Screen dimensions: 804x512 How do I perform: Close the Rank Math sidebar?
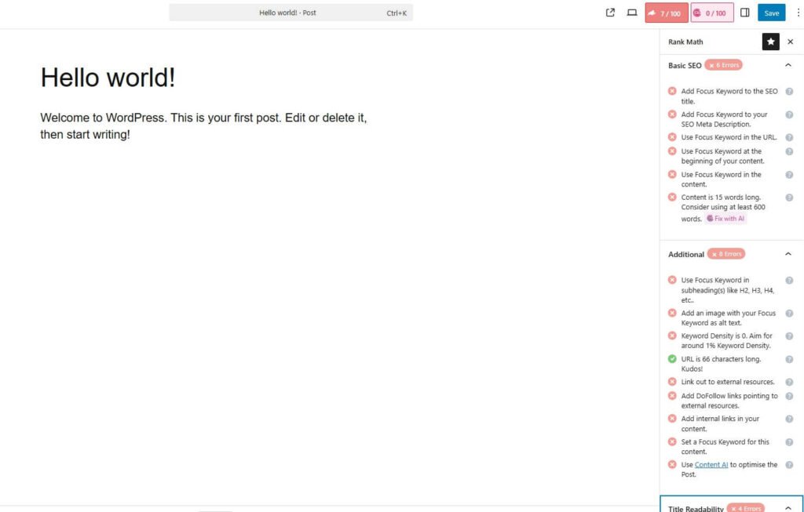click(790, 42)
